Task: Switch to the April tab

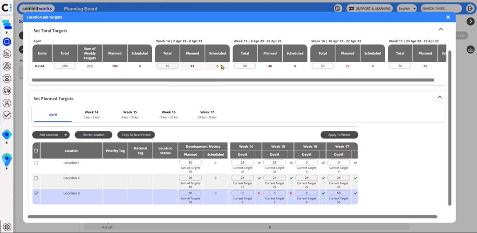Action: pos(53,115)
